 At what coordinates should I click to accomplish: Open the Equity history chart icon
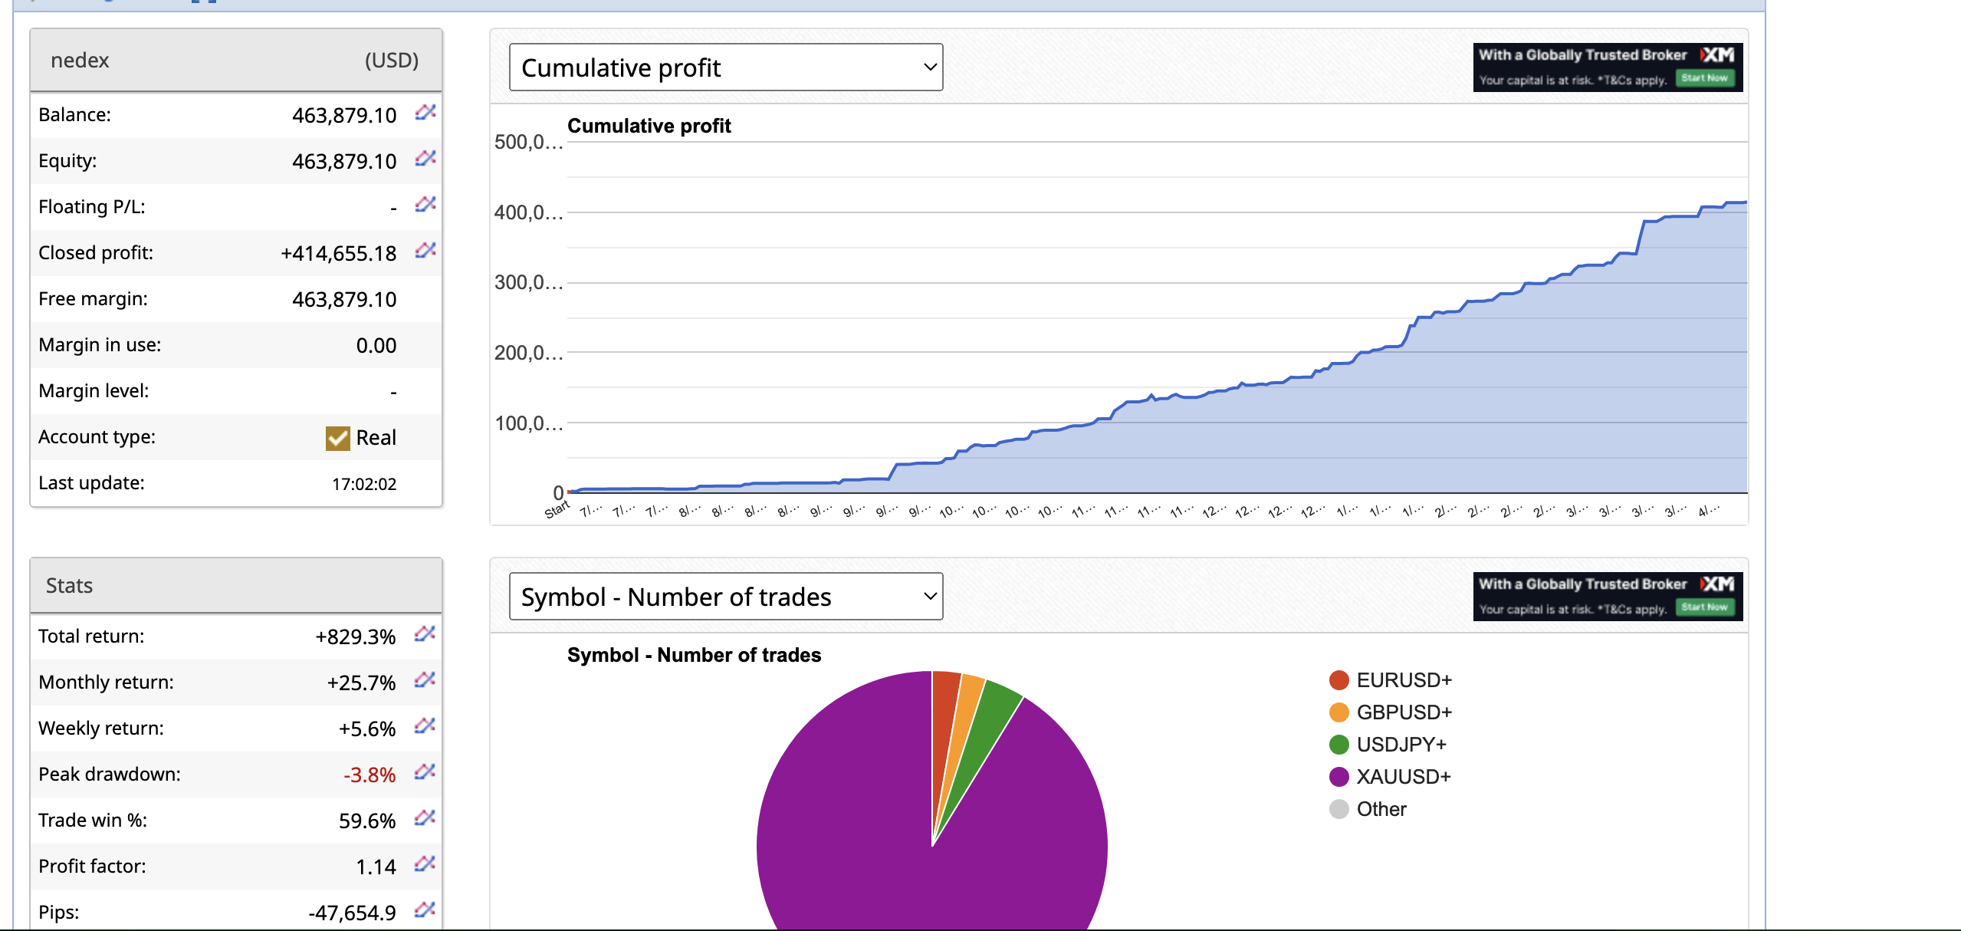[x=424, y=160]
